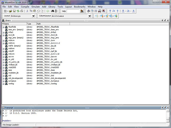Click the search icon beside Help field
Image resolution: width=171 pixels, height=128 pixels.
click(x=82, y=11)
